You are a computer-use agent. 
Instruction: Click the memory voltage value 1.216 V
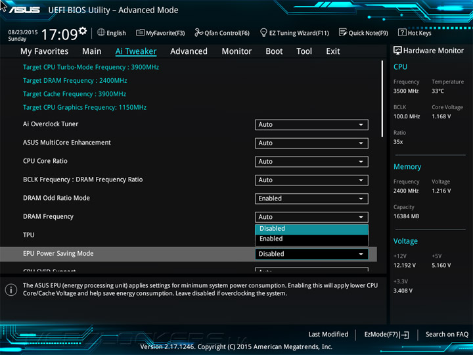[441, 191]
